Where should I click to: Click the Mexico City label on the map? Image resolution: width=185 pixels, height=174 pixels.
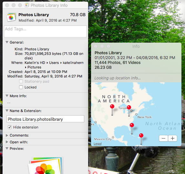click(103, 139)
